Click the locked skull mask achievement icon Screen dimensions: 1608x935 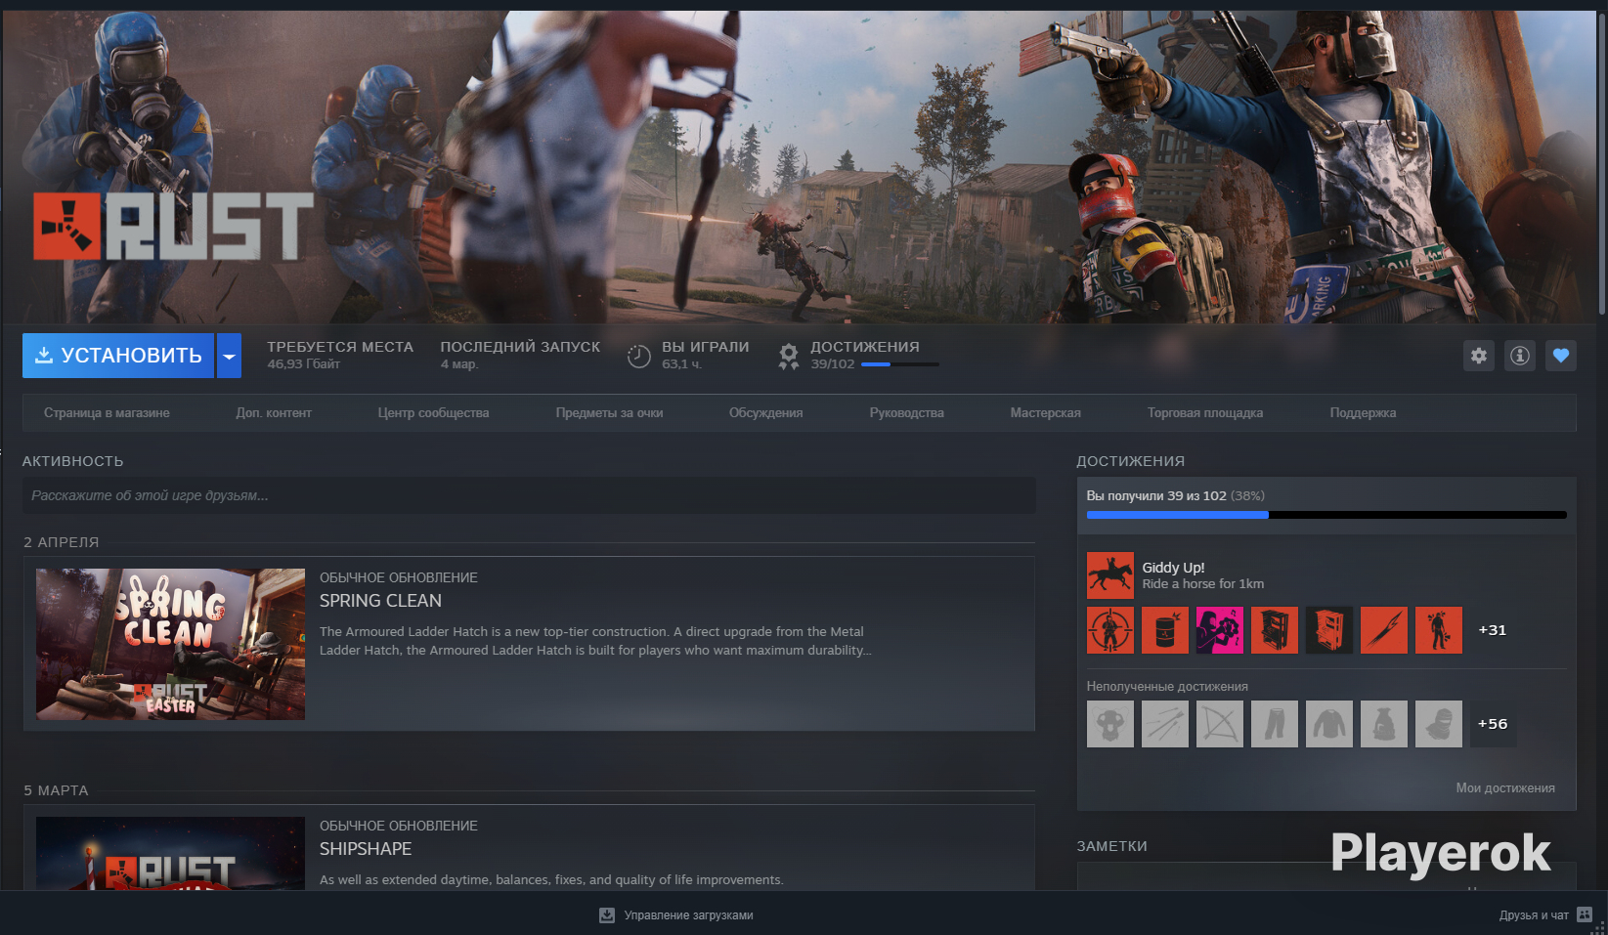[x=1109, y=724]
